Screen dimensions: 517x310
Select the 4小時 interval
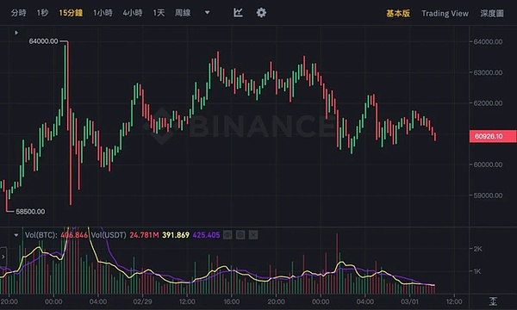133,13
